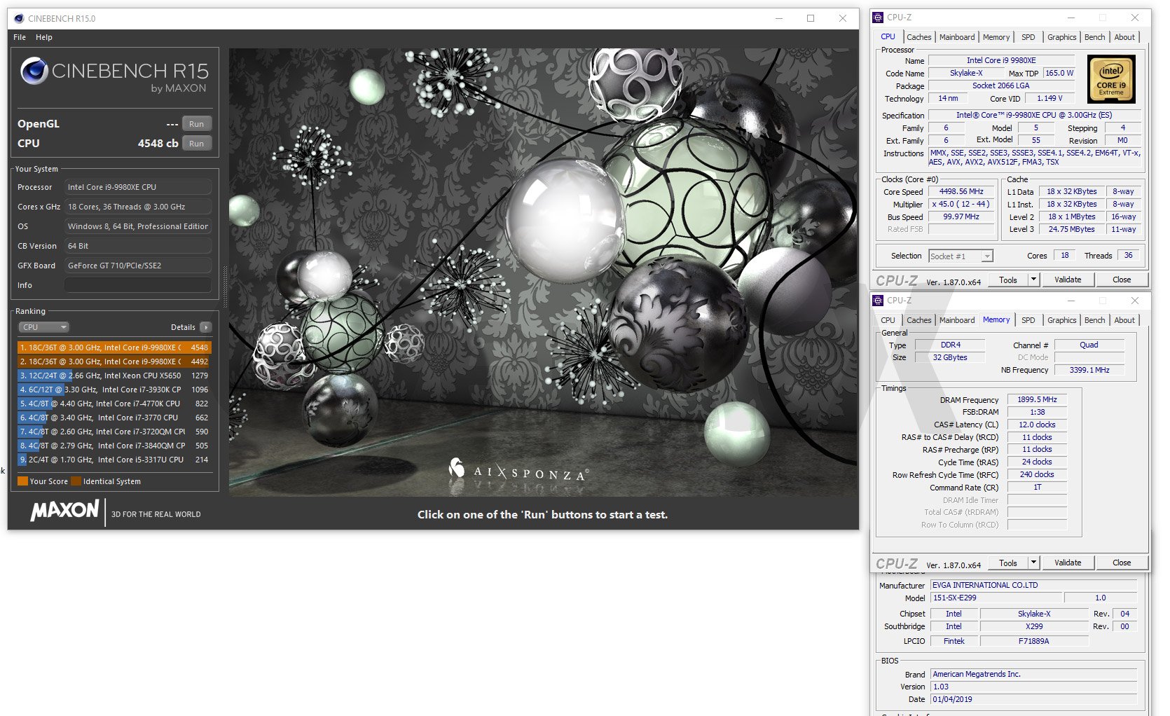The width and height of the screenshot is (1170, 716).
Task: Click the orange Your Score legend swatch
Action: click(22, 481)
